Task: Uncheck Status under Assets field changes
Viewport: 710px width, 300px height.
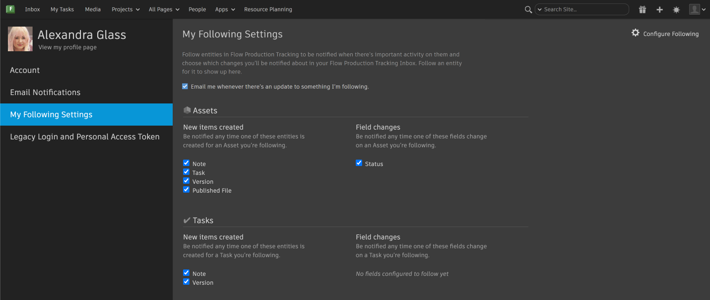Action: [x=359, y=163]
